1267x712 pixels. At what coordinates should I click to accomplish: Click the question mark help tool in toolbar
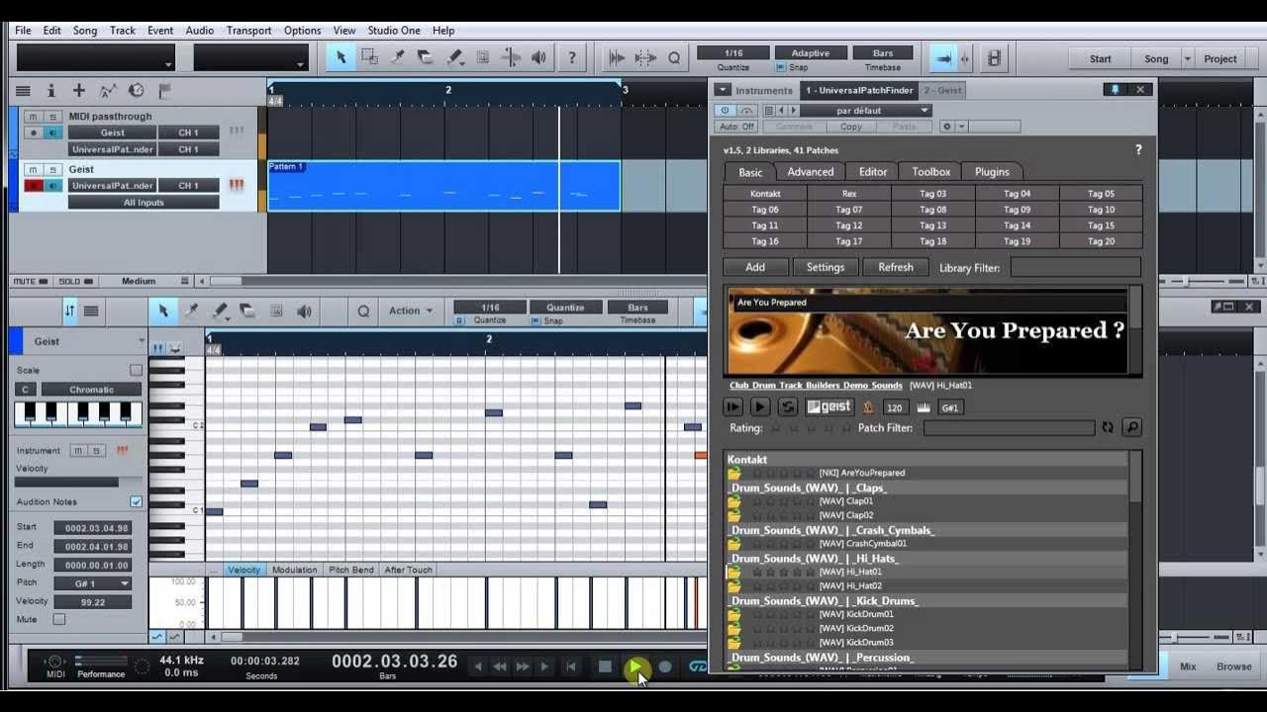coord(571,58)
